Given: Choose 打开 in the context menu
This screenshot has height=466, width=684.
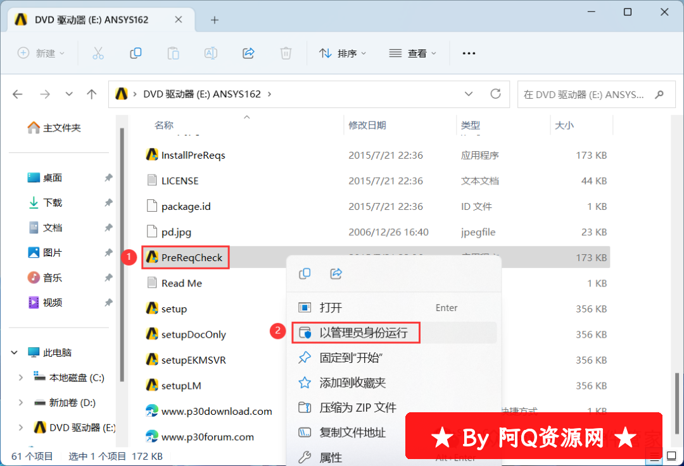Looking at the screenshot, I should click(x=395, y=308).
